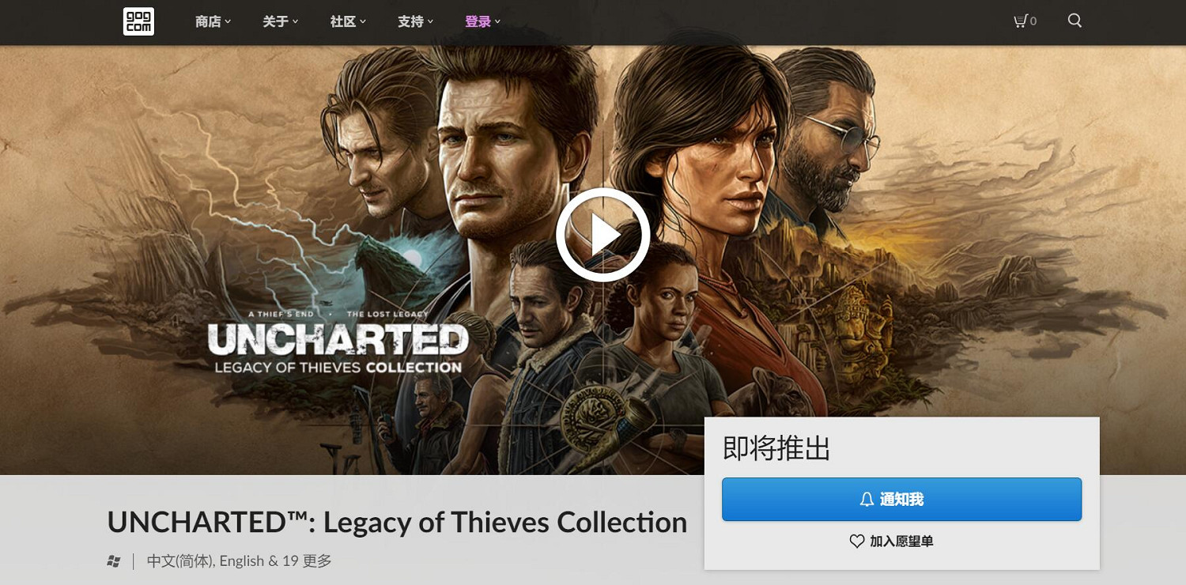Click the game title UNCHARTED: Legacy of Thieves Collection
The width and height of the screenshot is (1186, 585).
(x=397, y=523)
